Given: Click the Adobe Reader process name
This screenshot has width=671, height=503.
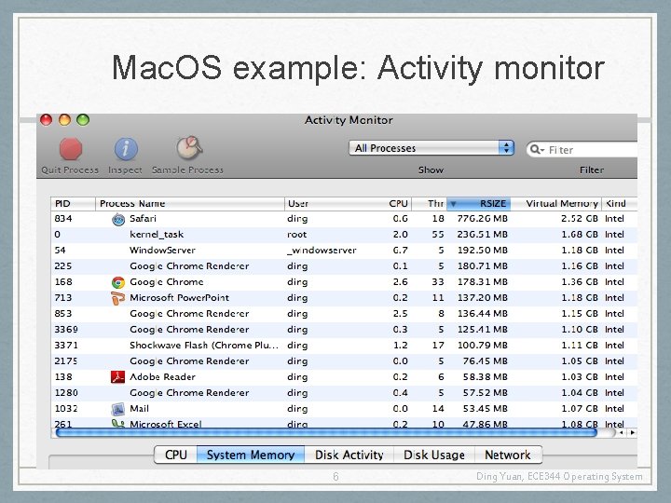Looking at the screenshot, I should [x=162, y=377].
